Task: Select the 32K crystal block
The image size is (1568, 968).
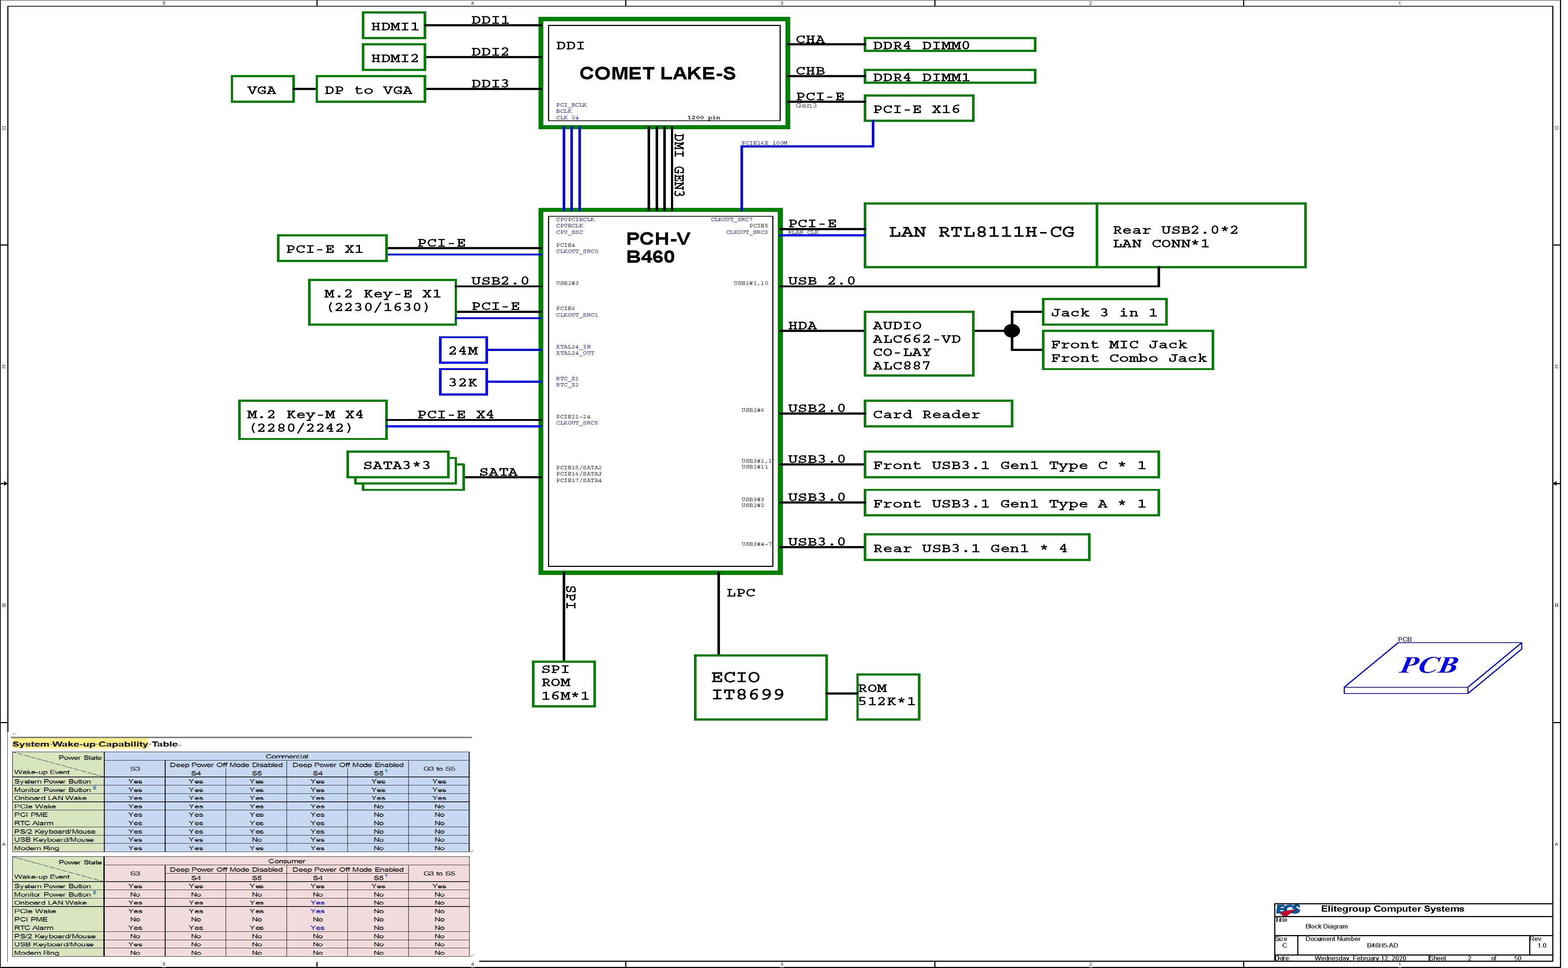Action: click(464, 382)
